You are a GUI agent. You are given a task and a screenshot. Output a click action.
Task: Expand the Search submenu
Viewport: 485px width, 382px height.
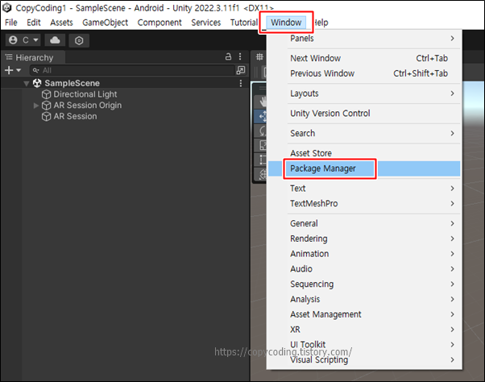(x=364, y=133)
